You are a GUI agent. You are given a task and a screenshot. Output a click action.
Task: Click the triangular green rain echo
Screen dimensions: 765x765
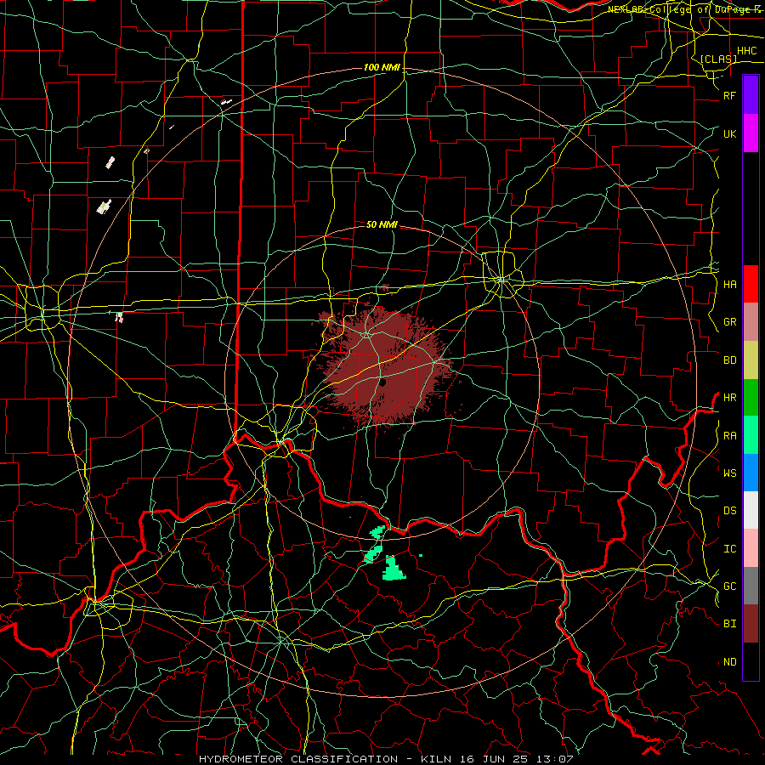(x=394, y=569)
